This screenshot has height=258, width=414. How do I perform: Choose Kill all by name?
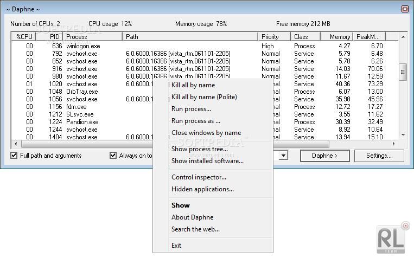[x=193, y=85]
